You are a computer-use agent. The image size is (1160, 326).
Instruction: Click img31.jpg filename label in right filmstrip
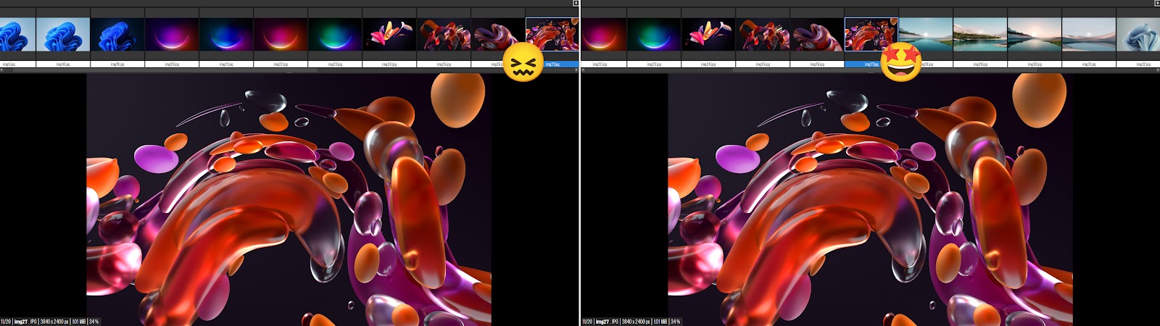tap(1089, 64)
